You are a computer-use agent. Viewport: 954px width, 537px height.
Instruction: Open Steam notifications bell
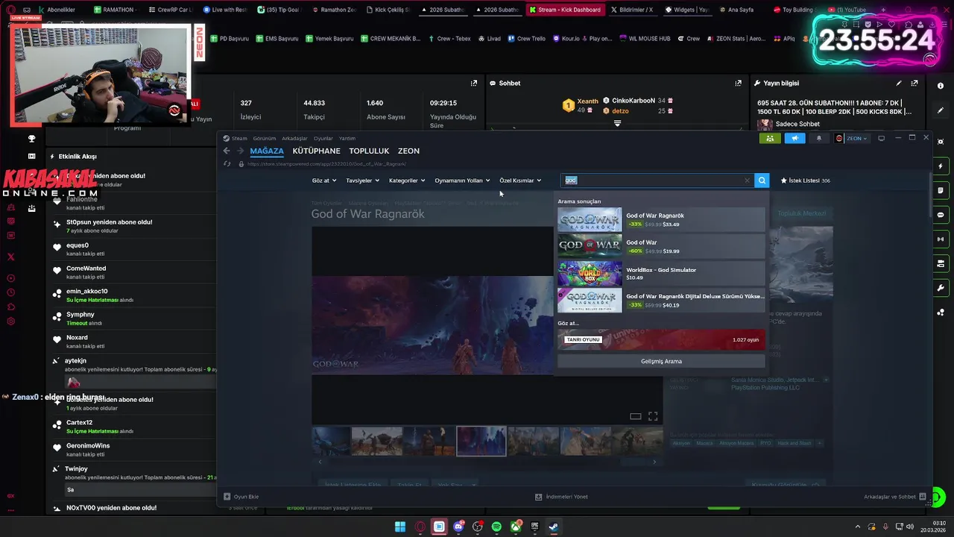pos(819,138)
